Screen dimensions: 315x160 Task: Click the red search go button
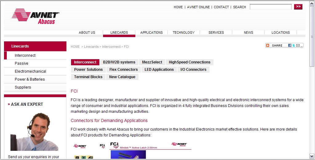point(298,7)
